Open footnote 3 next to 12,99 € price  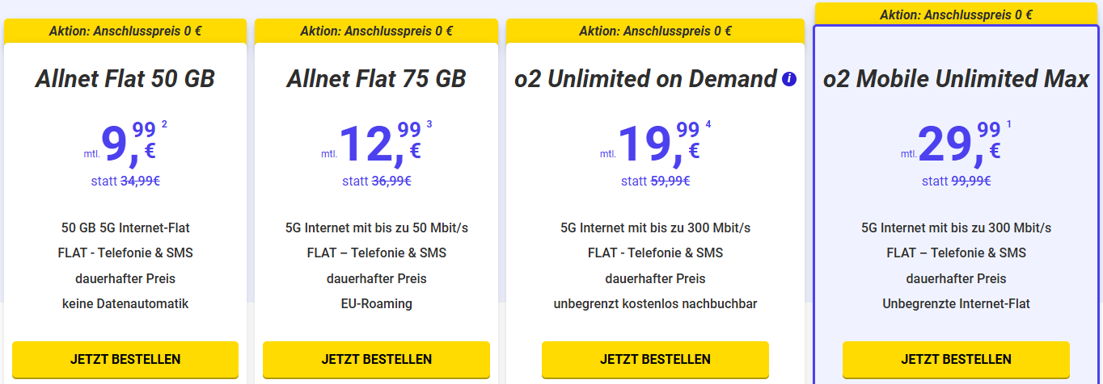pos(429,124)
